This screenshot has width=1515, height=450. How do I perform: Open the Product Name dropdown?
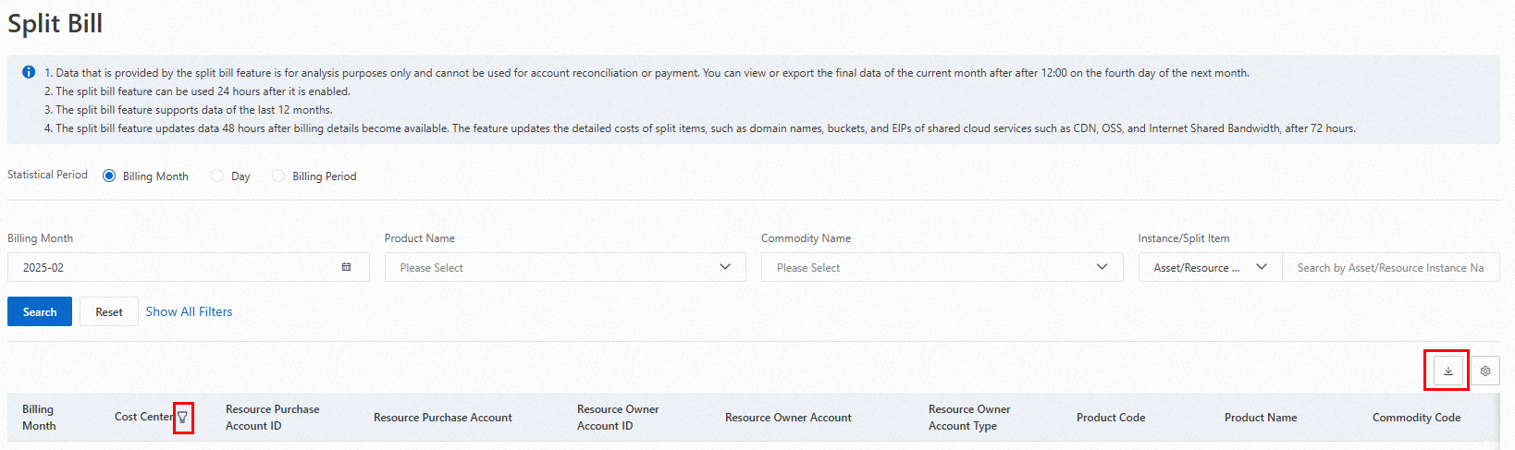coord(565,267)
